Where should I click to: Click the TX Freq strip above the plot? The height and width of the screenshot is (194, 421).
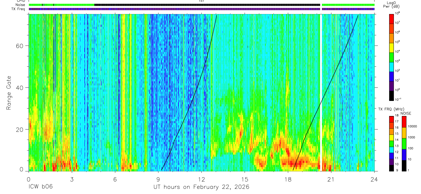[202, 9]
